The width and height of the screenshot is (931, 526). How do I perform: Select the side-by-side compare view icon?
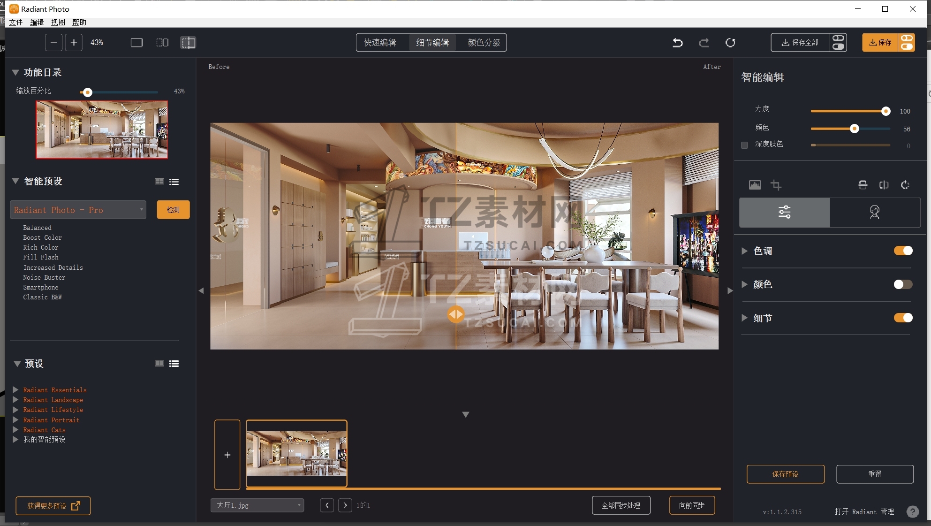tap(162, 43)
